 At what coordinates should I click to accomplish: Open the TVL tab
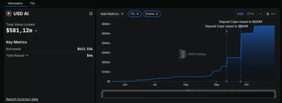tap(32, 3)
